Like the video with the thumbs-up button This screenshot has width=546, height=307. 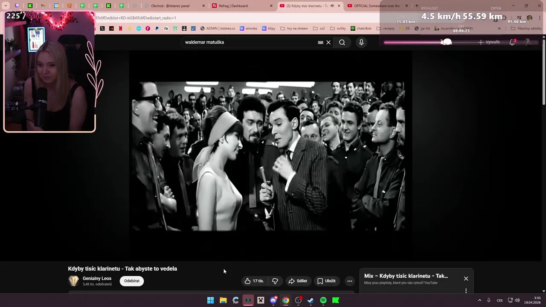[x=254, y=281]
